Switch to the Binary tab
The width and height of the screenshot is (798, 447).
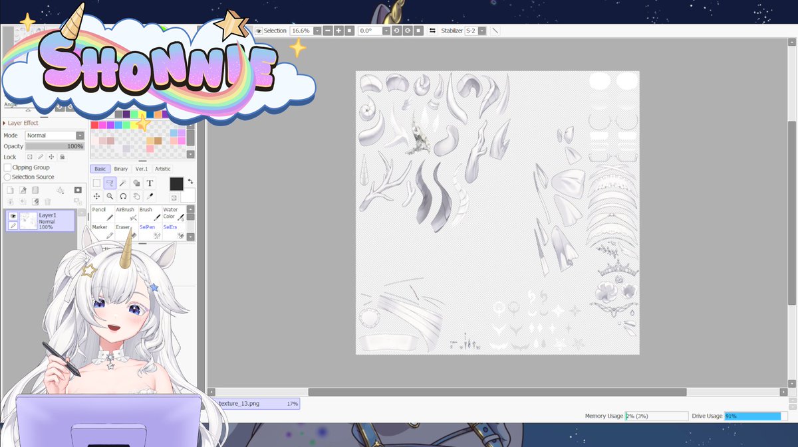coord(120,169)
